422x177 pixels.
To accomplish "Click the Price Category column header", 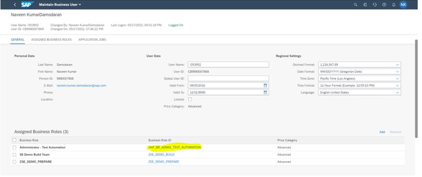I will (x=287, y=140).
